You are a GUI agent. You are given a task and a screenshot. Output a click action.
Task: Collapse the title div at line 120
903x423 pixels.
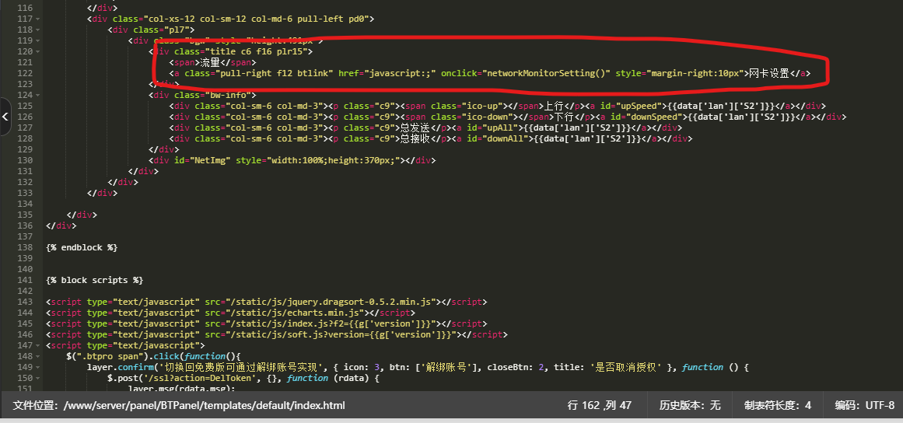[37, 52]
